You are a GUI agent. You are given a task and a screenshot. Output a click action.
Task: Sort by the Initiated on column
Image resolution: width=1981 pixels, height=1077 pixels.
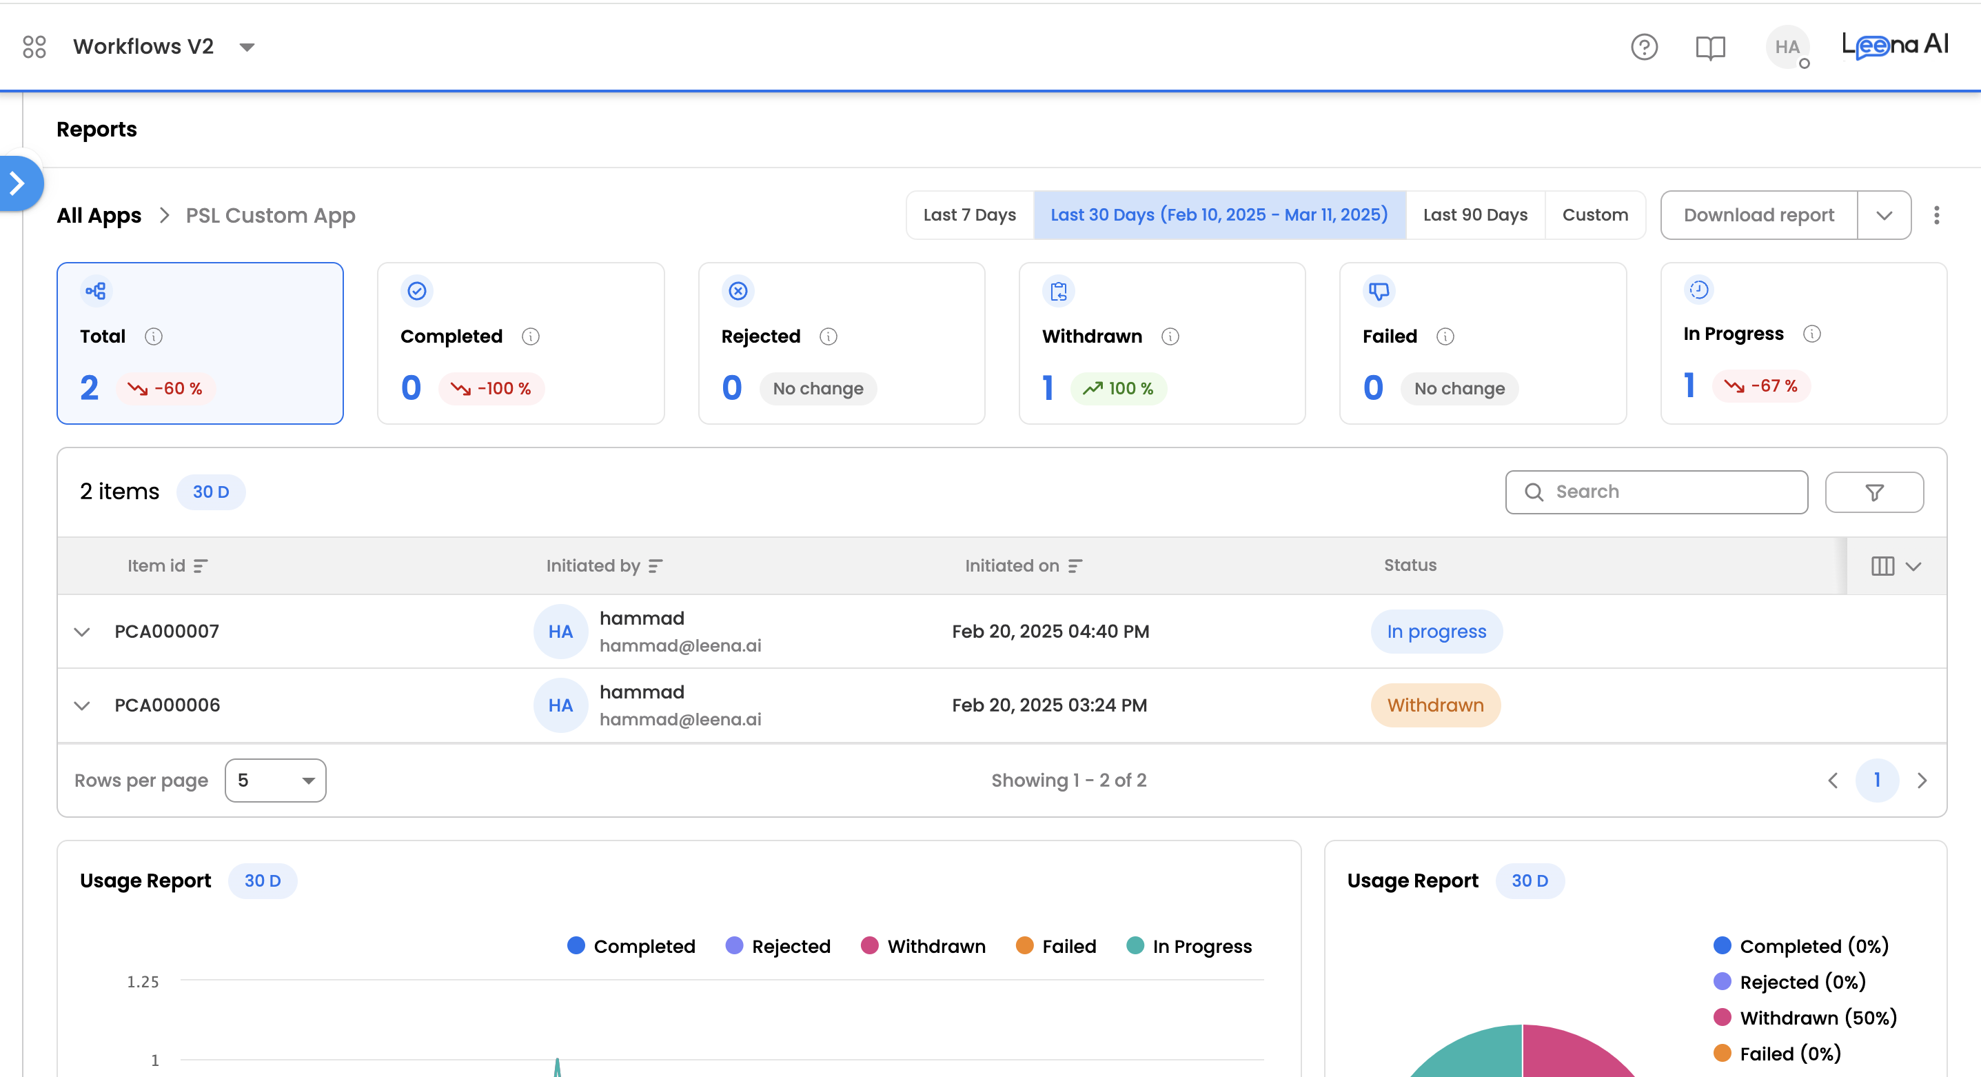pyautogui.click(x=1075, y=566)
